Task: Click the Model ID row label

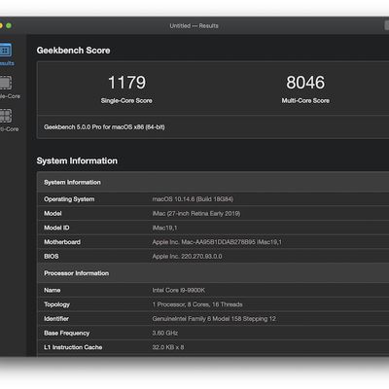Action: point(56,228)
